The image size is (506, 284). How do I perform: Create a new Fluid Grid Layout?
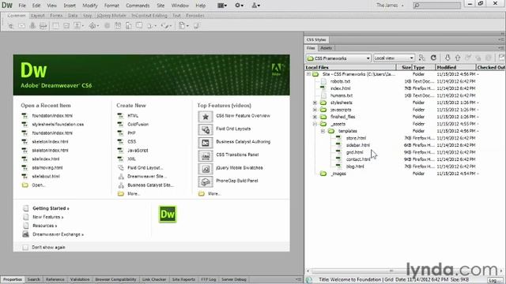[145, 168]
